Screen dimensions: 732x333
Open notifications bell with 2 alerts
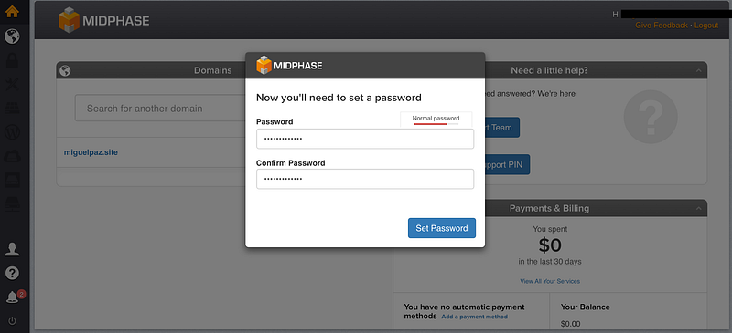tap(14, 297)
